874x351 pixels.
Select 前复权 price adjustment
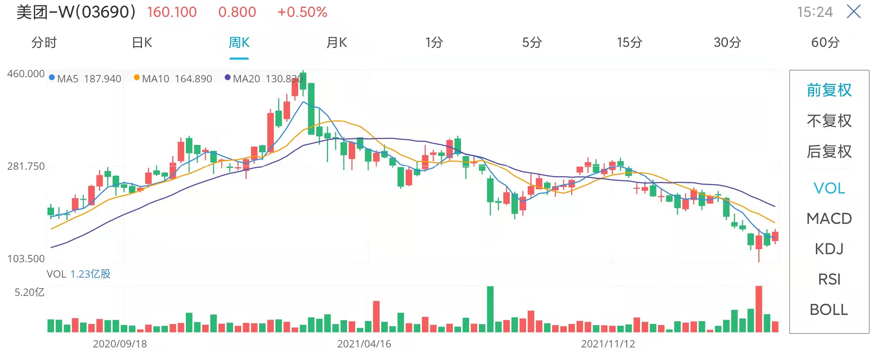[829, 90]
